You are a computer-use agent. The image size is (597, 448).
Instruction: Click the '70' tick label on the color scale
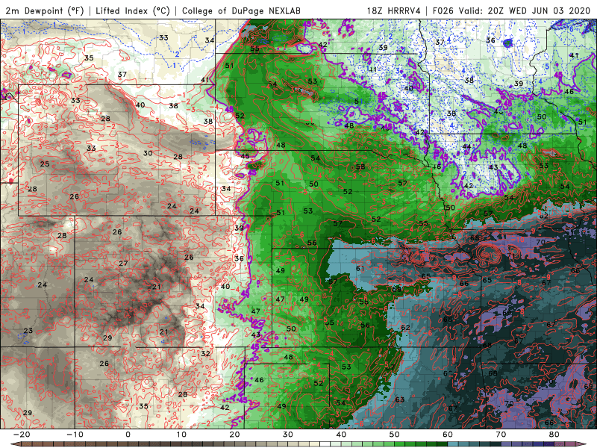[x=501, y=435]
